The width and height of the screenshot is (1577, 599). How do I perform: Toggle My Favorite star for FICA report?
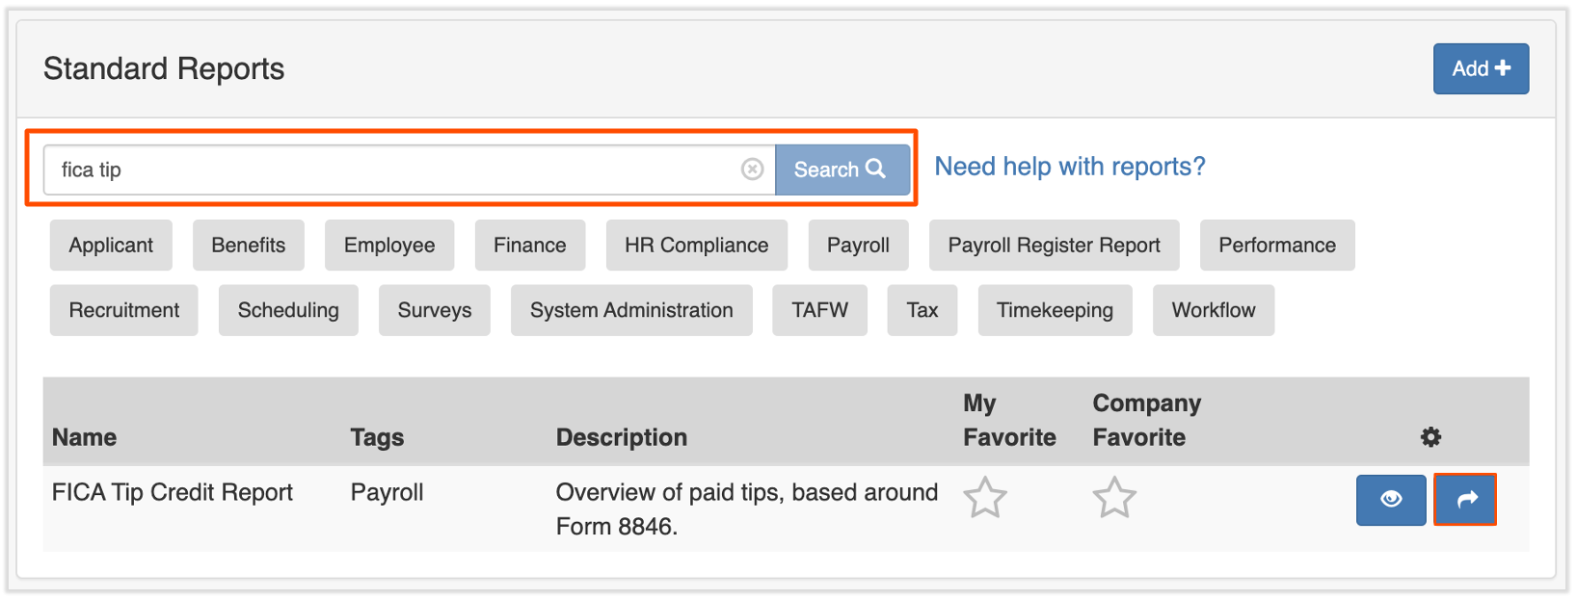(985, 498)
